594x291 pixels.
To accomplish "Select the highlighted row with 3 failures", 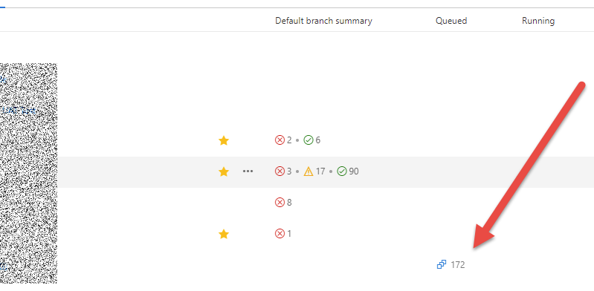I will pos(297,171).
